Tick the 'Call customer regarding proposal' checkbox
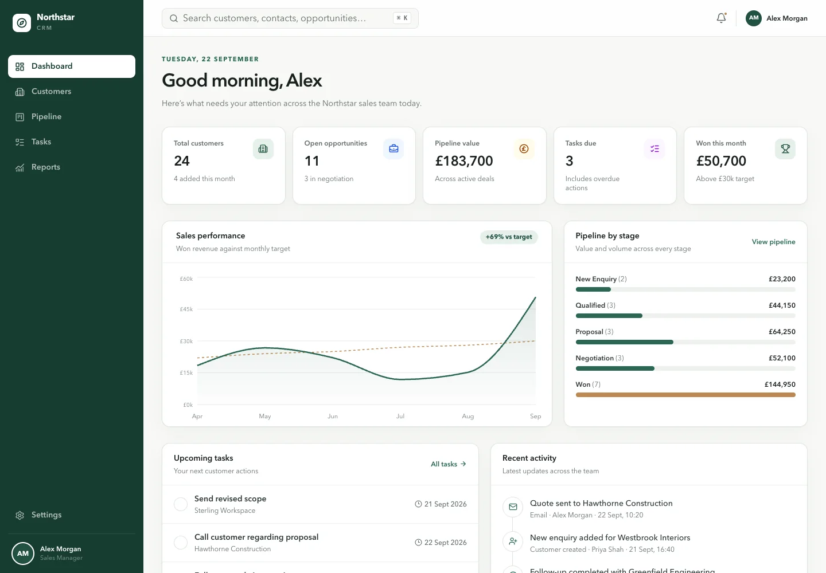Screen dimensions: 826x573 181,543
